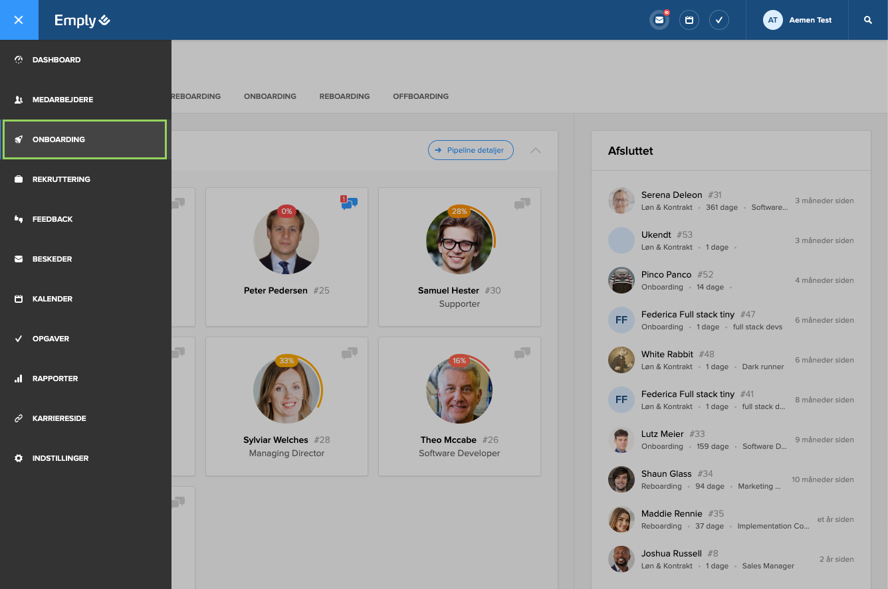The image size is (888, 589).
Task: Open Rapporter from the sidebar
Action: pos(55,379)
